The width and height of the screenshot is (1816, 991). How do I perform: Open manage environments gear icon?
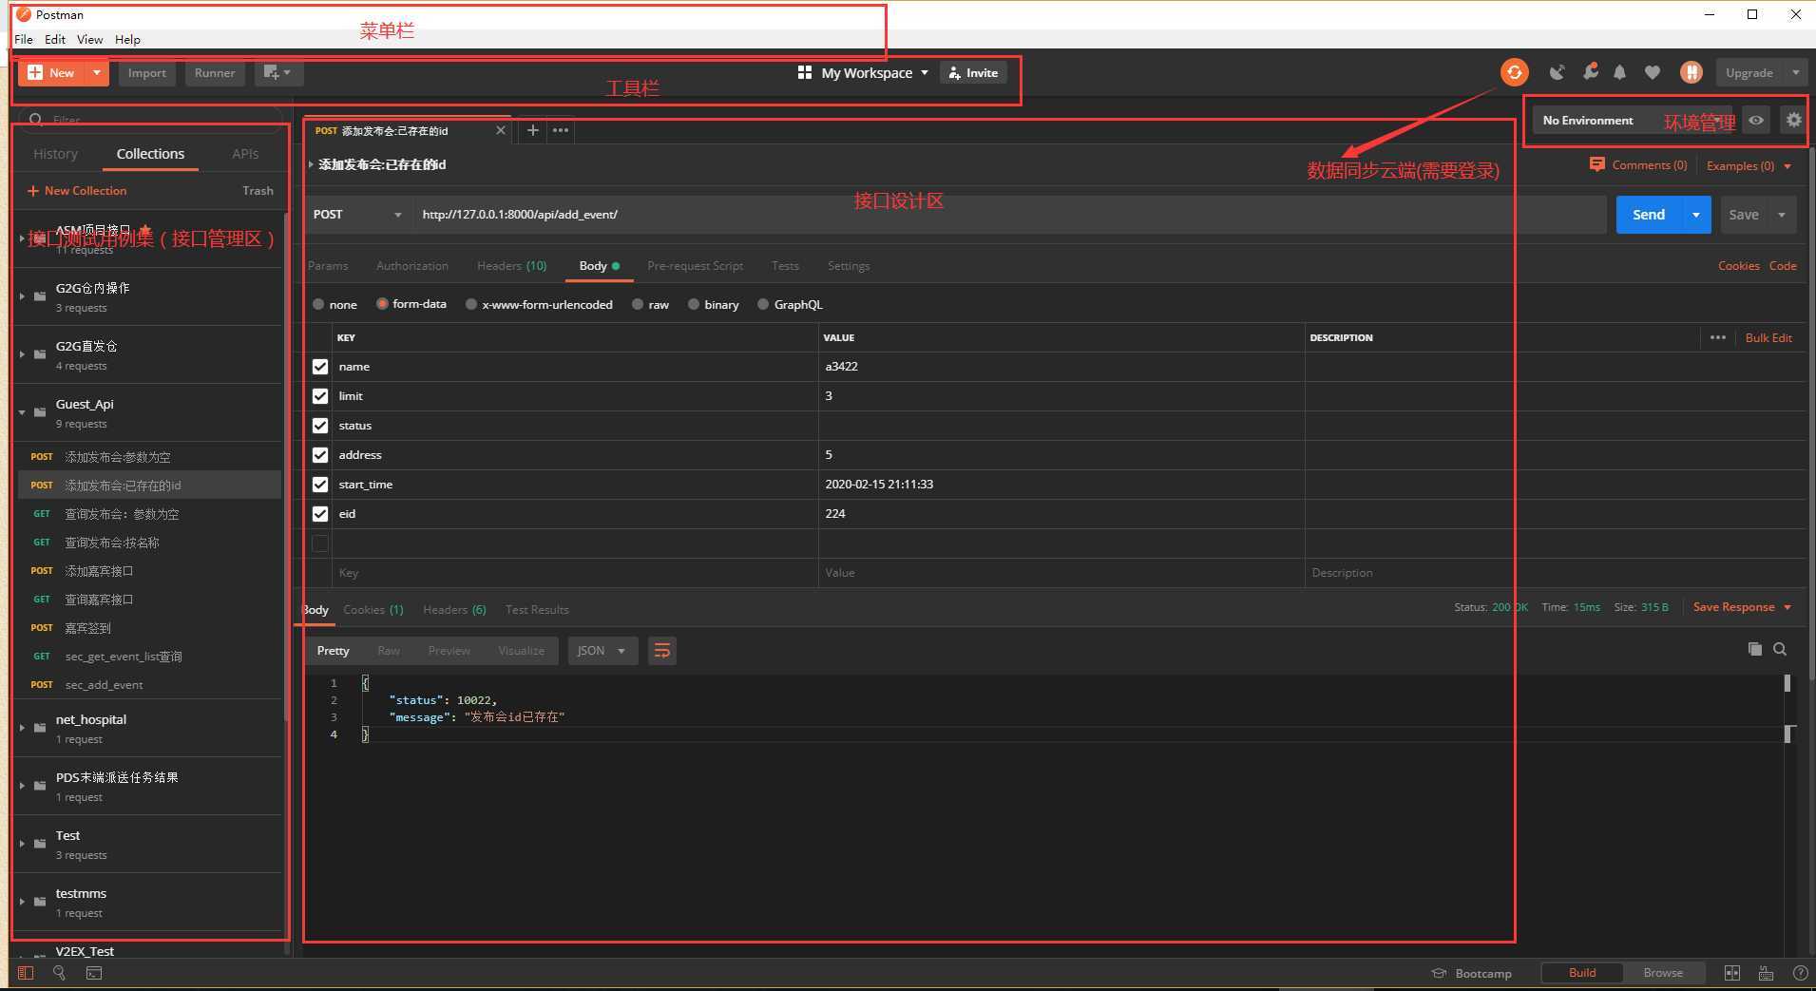[x=1793, y=120]
